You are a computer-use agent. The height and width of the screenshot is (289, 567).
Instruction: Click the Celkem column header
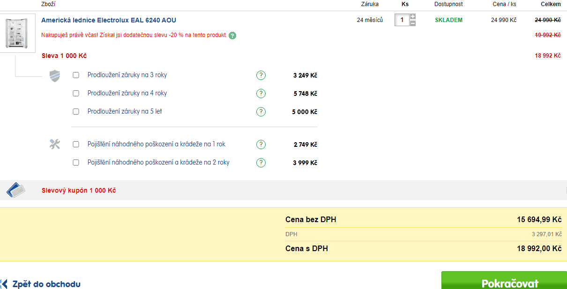pos(551,4)
